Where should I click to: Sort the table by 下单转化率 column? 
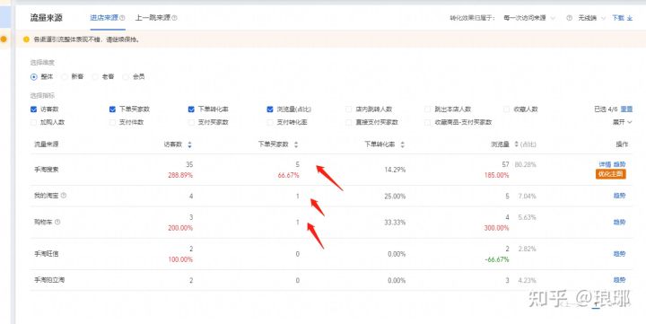403,144
